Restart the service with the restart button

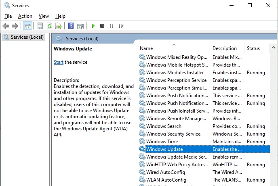[x=121, y=26]
